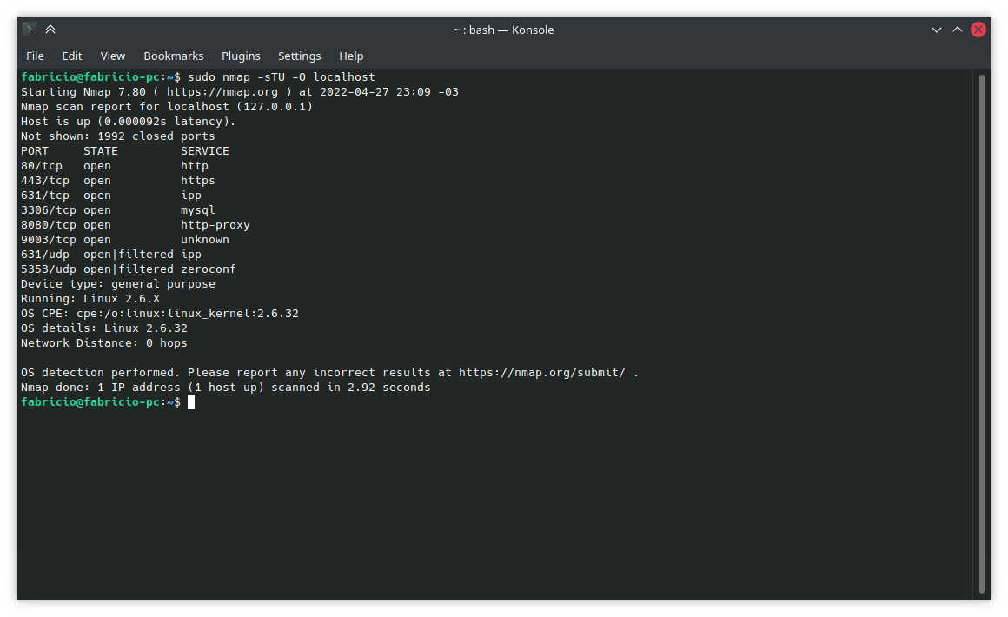Click the '80/tcp' port row text
1008x617 pixels.
coord(42,166)
